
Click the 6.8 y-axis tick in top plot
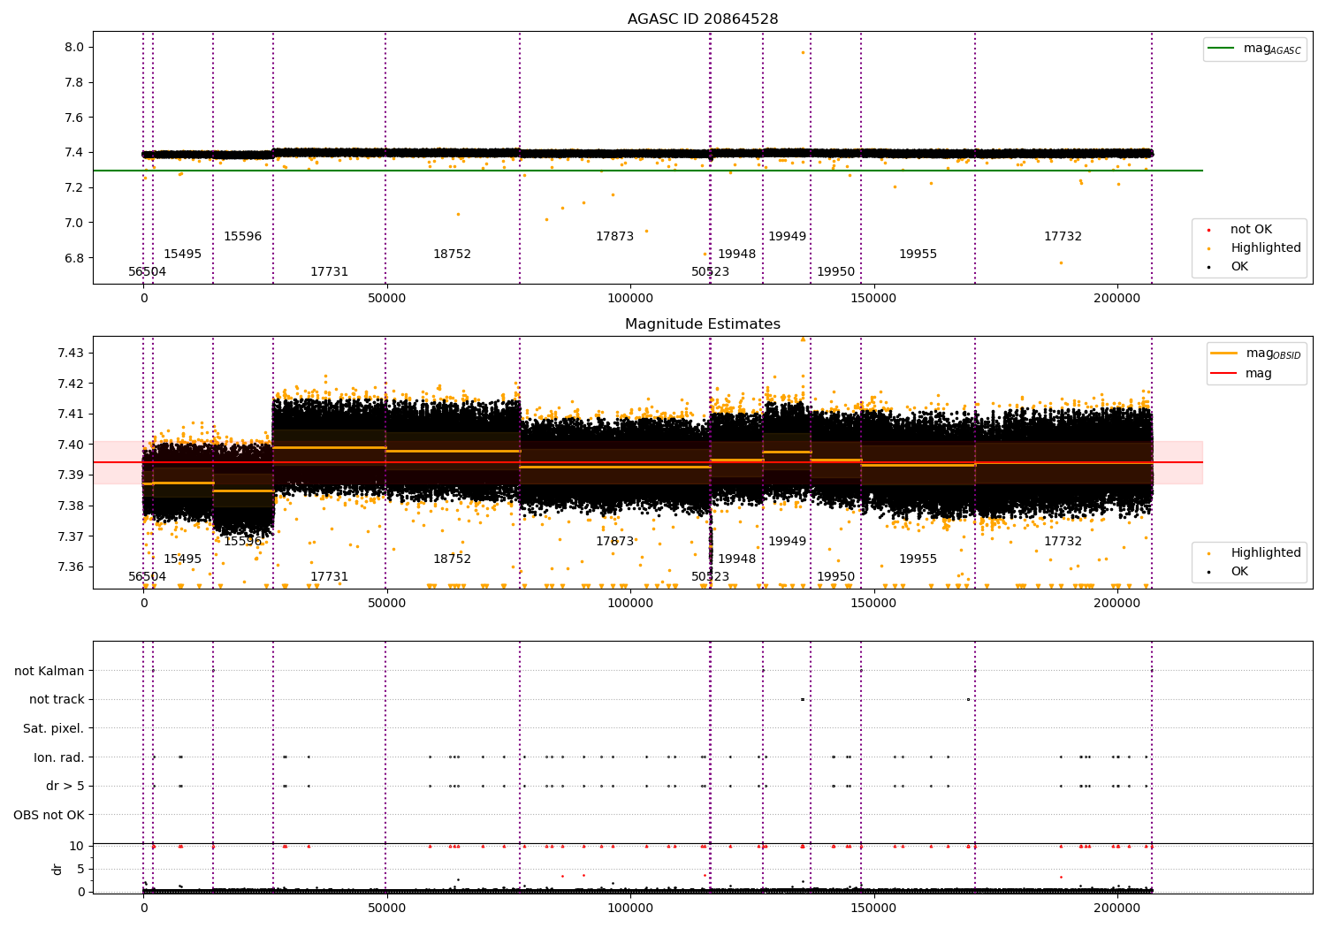click(x=74, y=258)
